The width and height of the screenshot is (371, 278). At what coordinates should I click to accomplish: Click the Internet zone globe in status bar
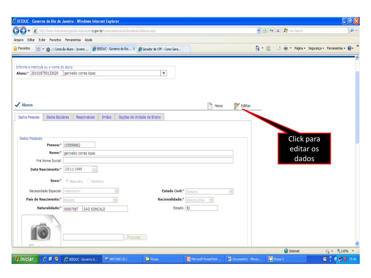tap(286, 251)
